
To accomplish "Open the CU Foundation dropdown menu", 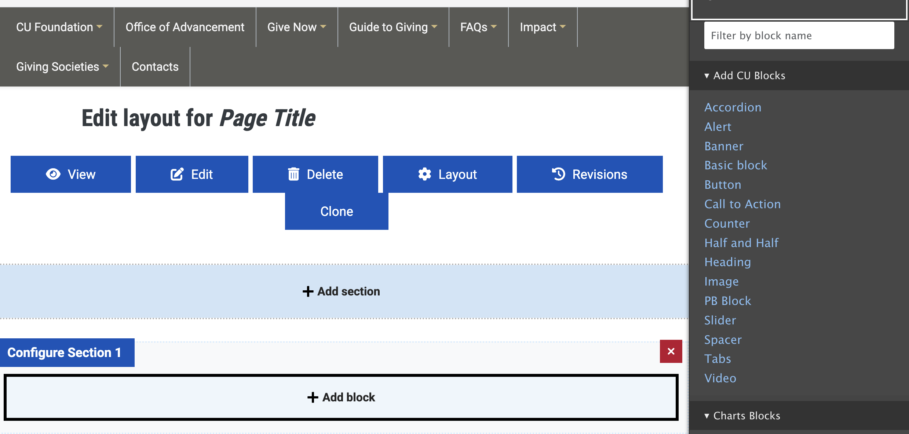I will (59, 27).
